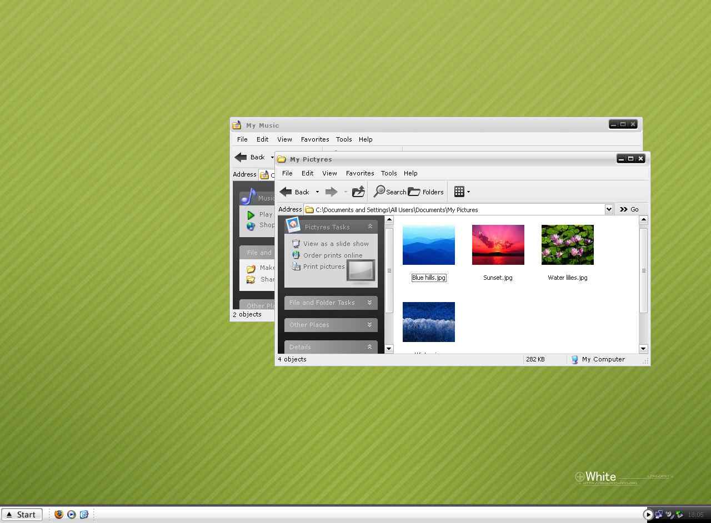Click View as a slide show link
Image resolution: width=711 pixels, height=523 pixels.
(x=336, y=244)
